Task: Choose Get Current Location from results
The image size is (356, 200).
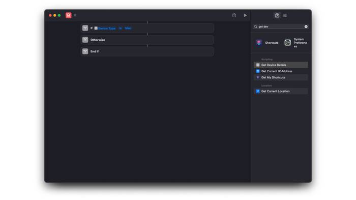Action: (281, 91)
